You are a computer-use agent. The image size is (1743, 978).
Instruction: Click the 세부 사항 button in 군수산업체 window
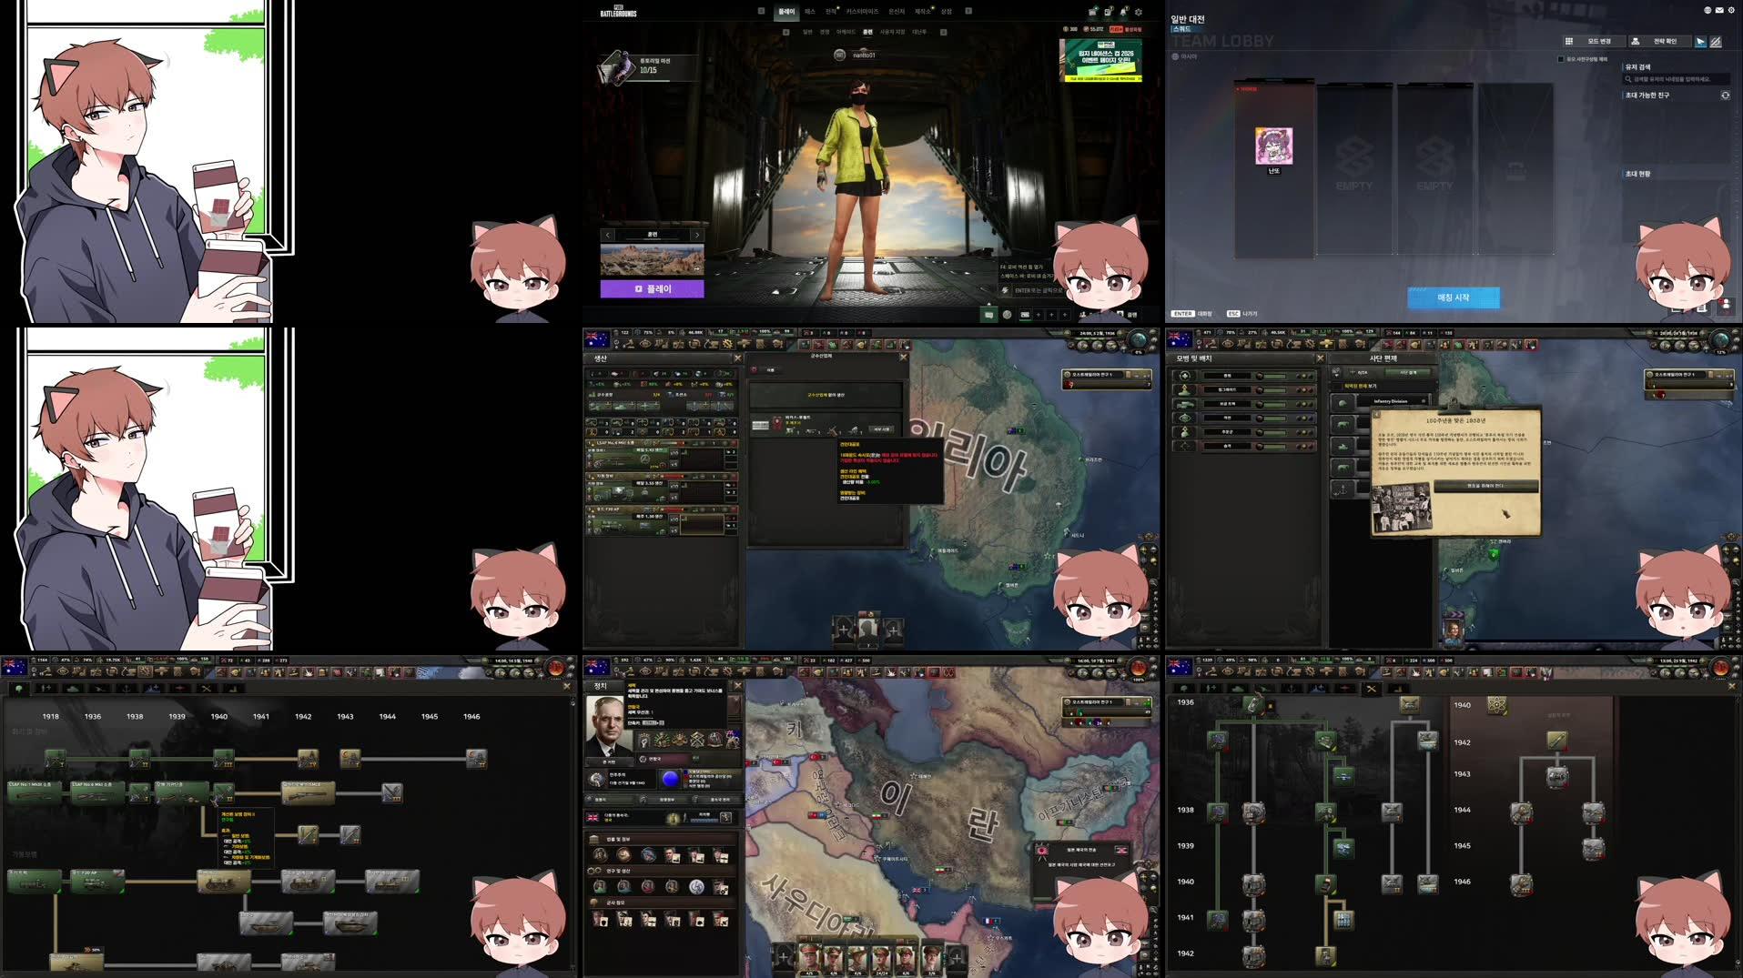tap(881, 429)
